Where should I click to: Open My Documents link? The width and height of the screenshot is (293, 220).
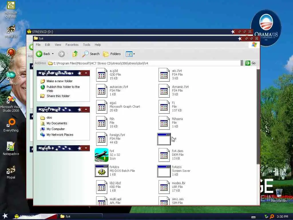pos(57,123)
